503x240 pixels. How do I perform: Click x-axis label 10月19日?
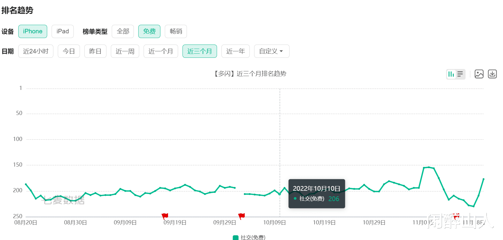pos(324,223)
